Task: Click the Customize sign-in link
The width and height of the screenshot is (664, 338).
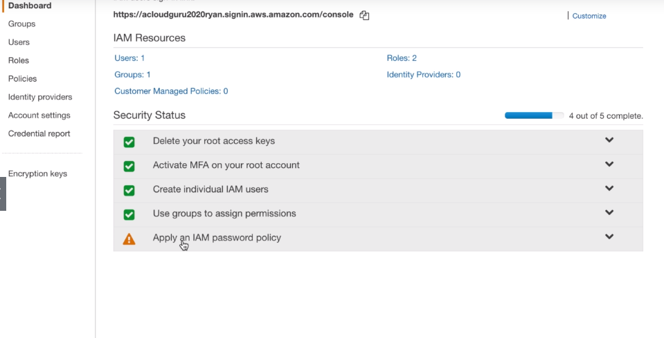Action: point(589,16)
